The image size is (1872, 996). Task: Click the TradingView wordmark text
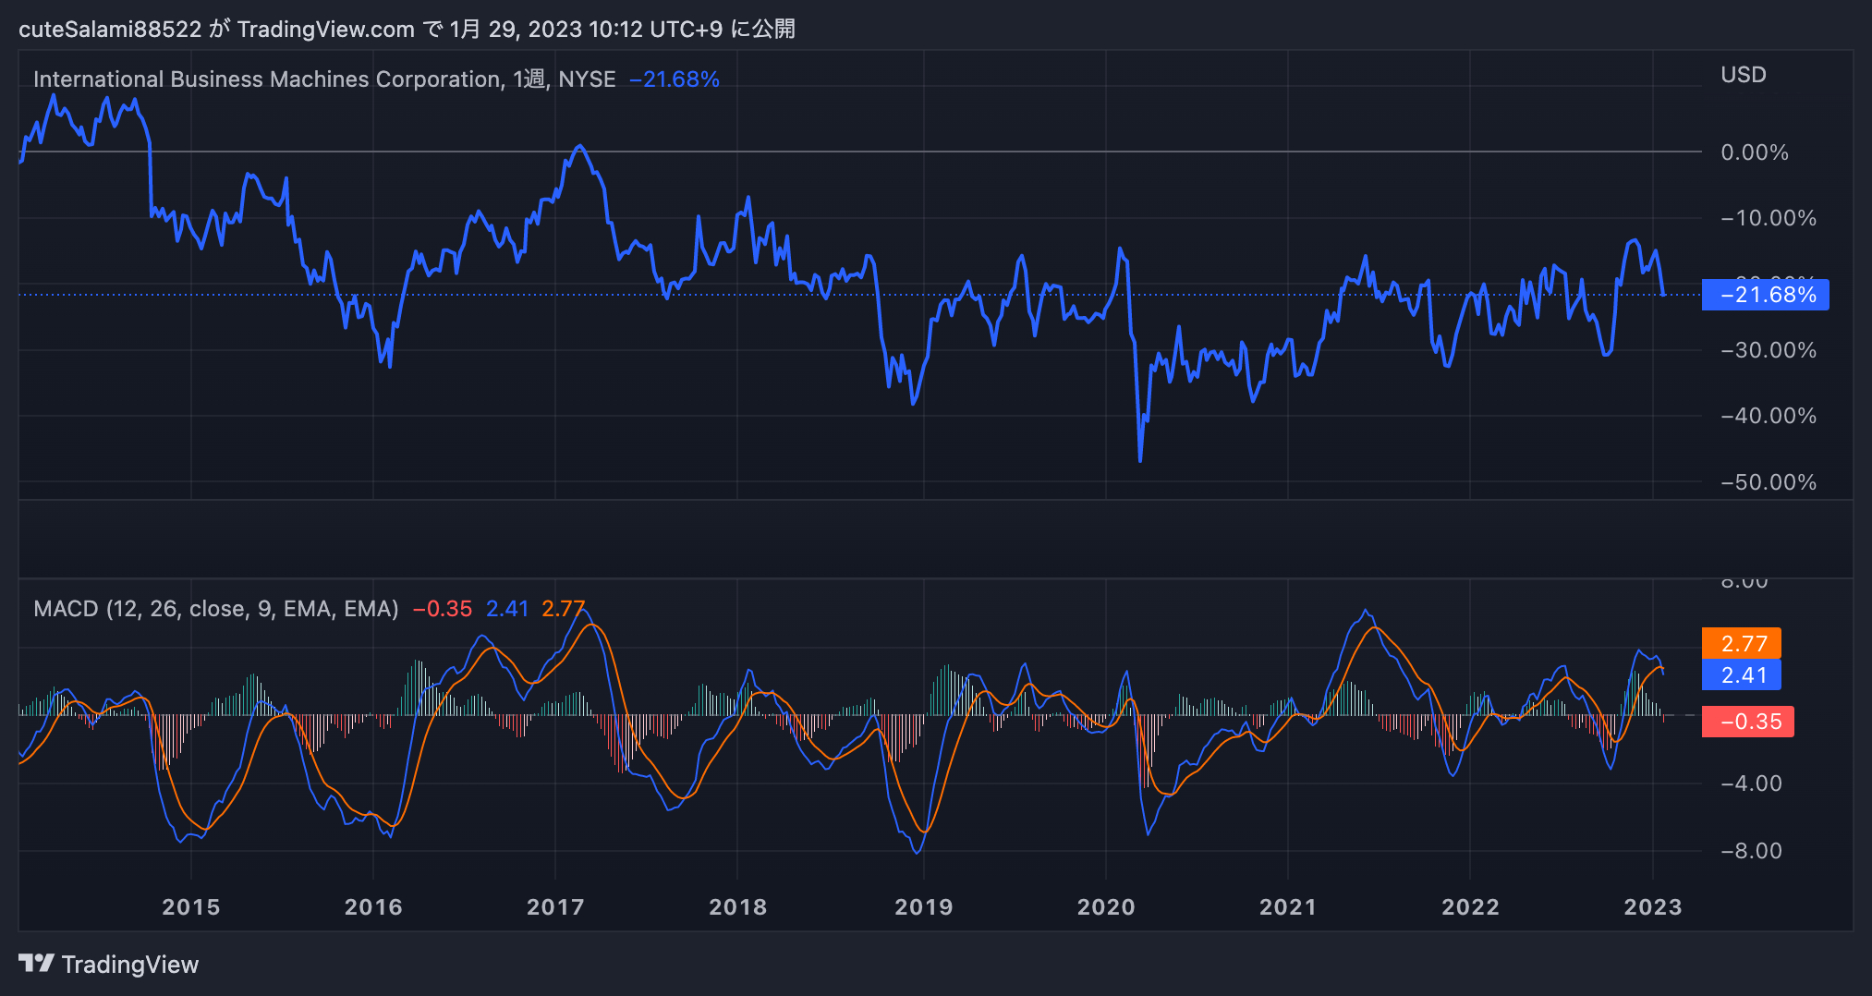click(x=129, y=965)
